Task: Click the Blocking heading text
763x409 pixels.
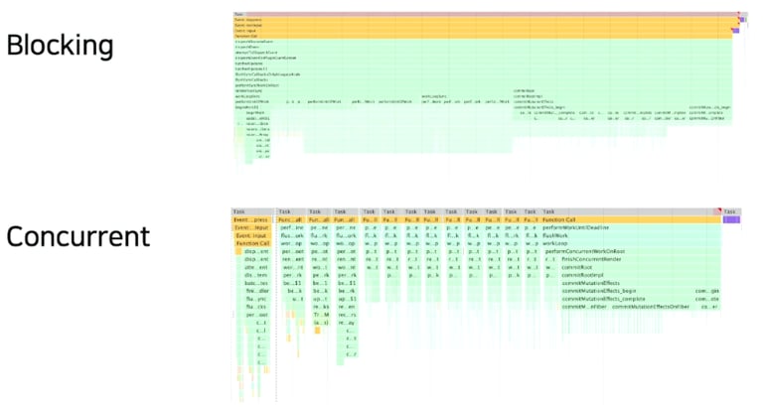Action: coord(60,46)
